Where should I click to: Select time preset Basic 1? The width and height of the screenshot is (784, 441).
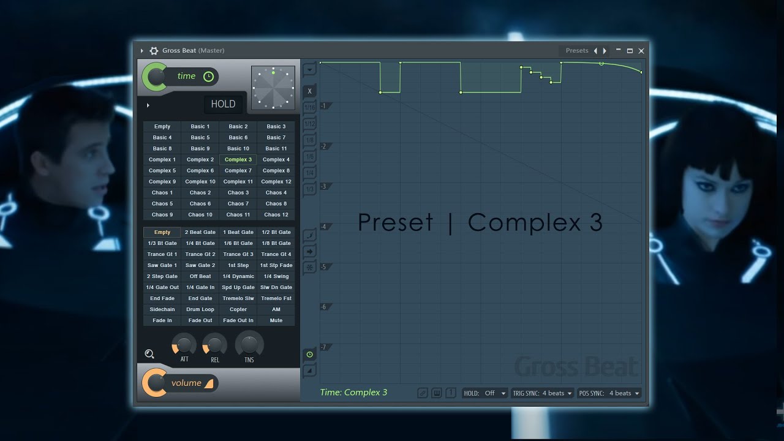point(200,127)
